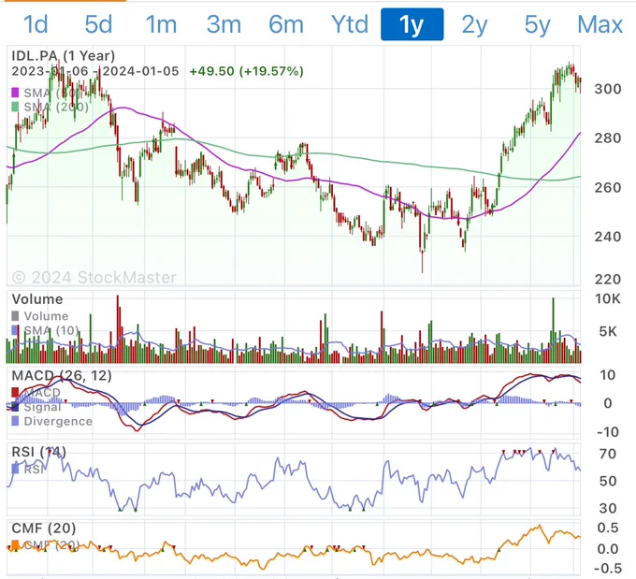Select the 6m time range
The image size is (636, 579).
[286, 24]
